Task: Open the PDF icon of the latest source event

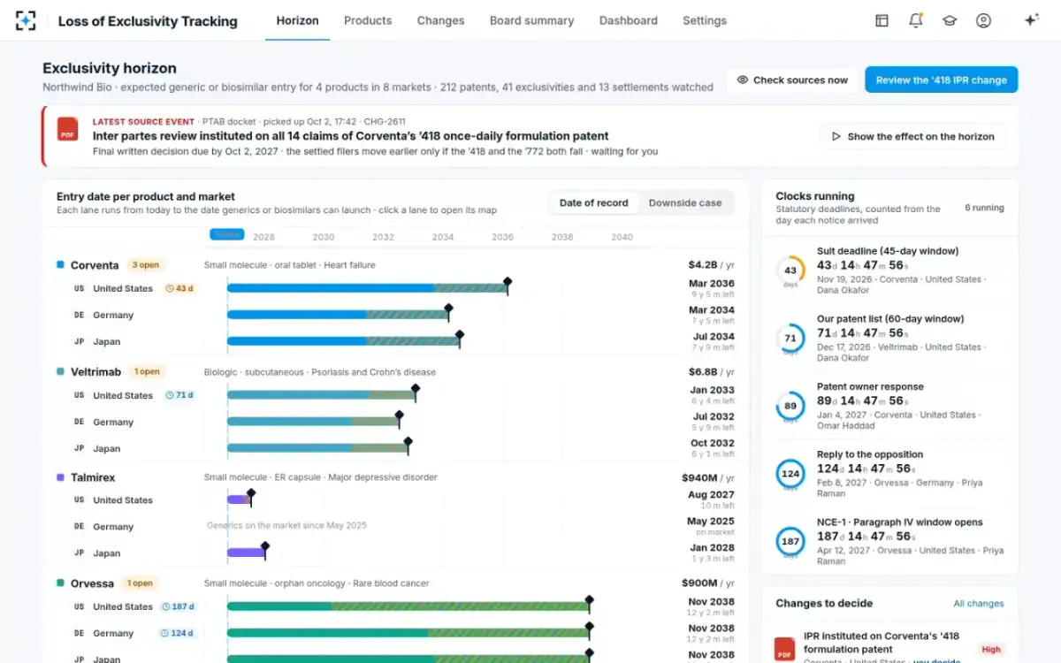Action: pyautogui.click(x=68, y=129)
